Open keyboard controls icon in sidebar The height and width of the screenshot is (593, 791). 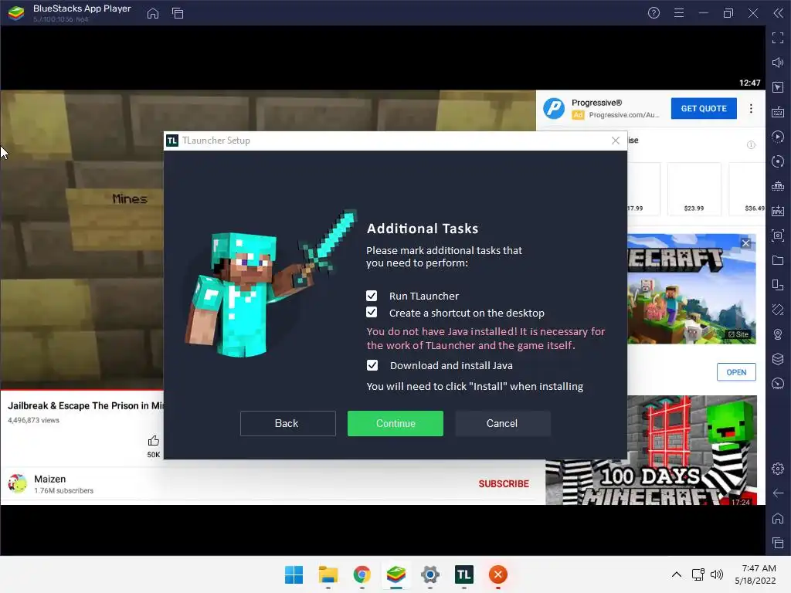coord(777,112)
